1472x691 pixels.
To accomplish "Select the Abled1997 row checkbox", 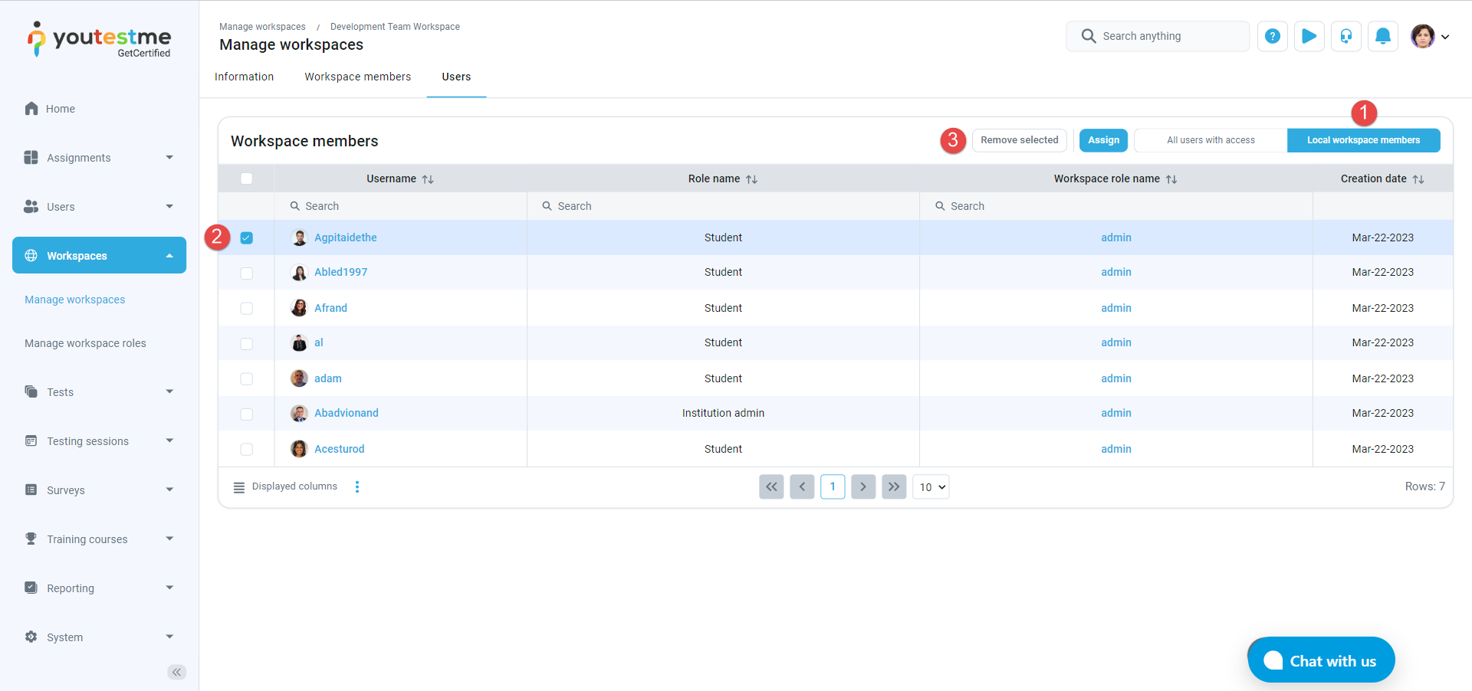I will point(246,273).
